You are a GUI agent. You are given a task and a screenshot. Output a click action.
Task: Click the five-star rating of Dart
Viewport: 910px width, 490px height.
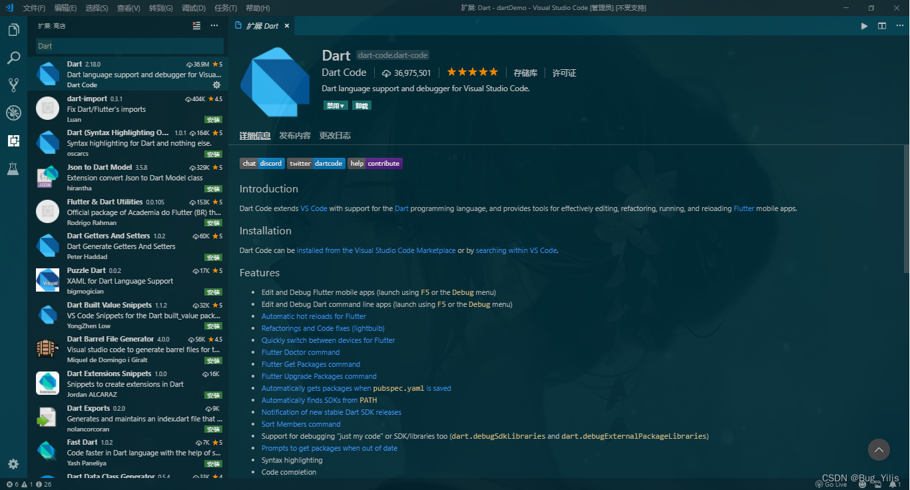[x=472, y=72]
